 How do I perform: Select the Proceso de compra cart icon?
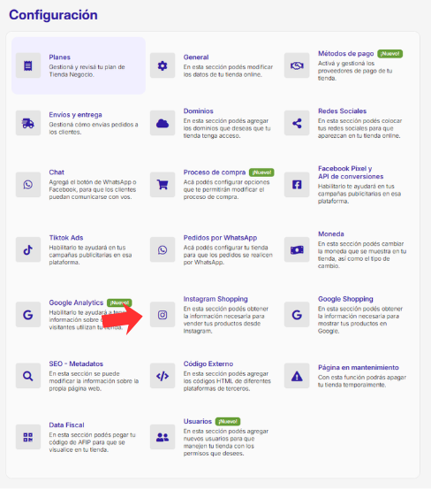point(163,185)
